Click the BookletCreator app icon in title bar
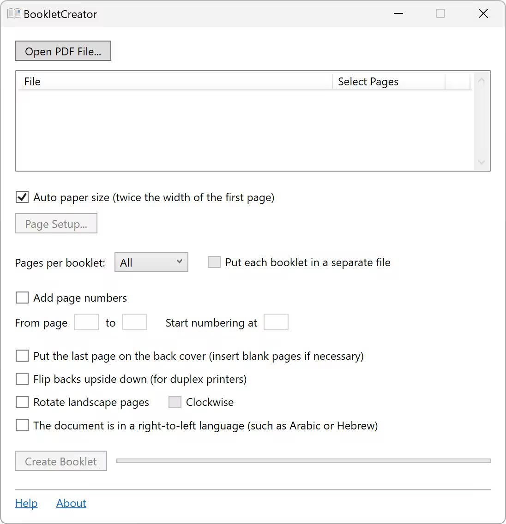Image resolution: width=506 pixels, height=524 pixels. point(14,14)
